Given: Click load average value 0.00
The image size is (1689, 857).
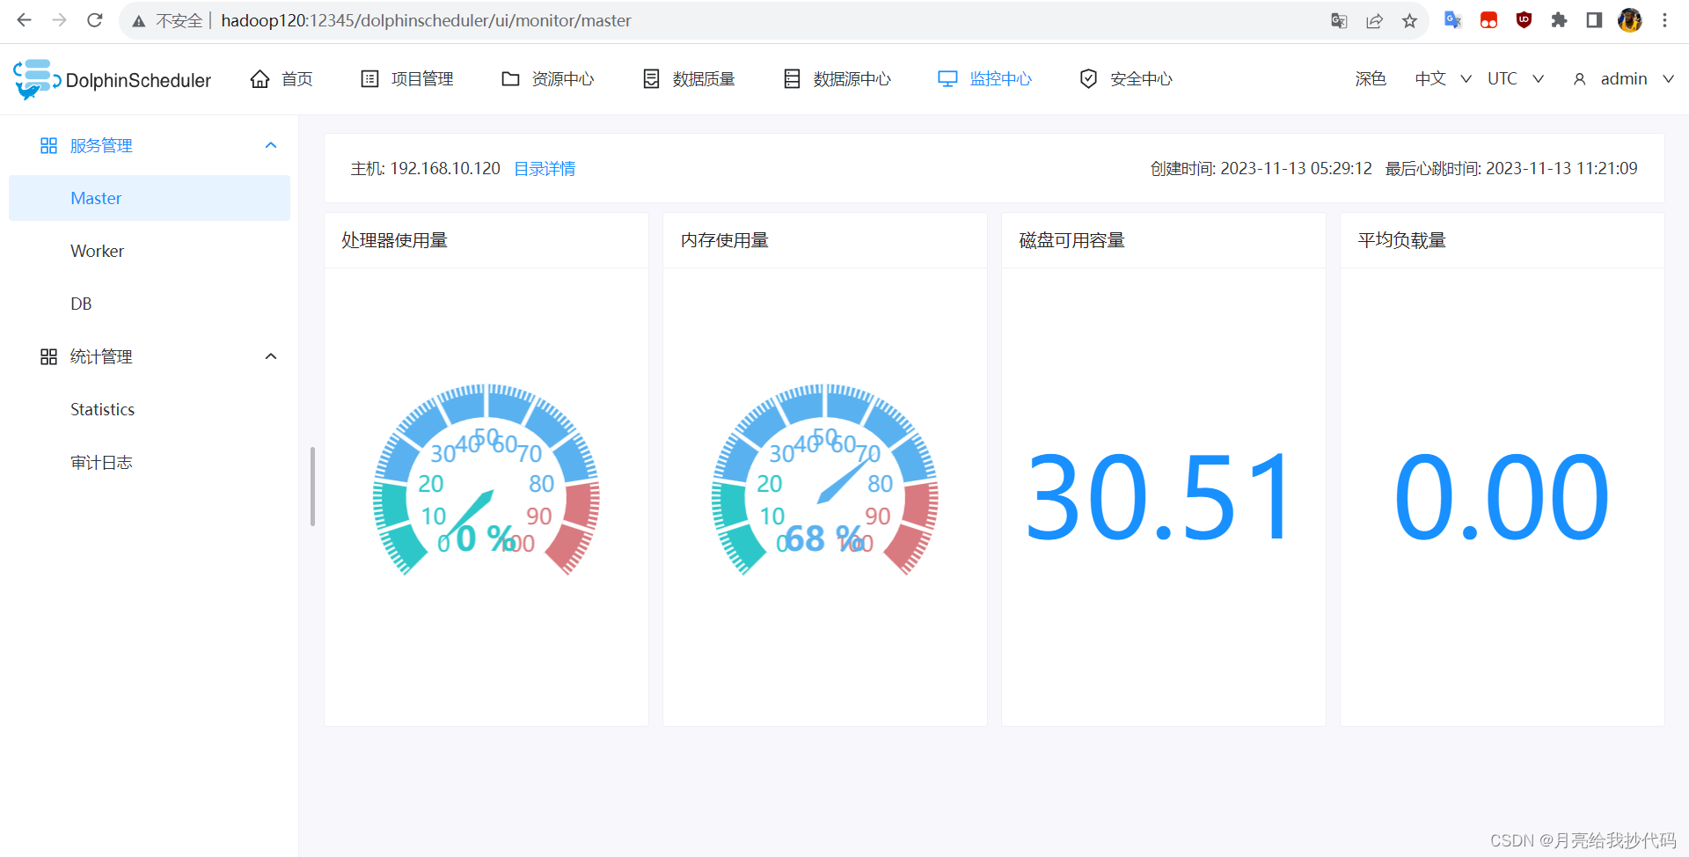Looking at the screenshot, I should (x=1502, y=497).
